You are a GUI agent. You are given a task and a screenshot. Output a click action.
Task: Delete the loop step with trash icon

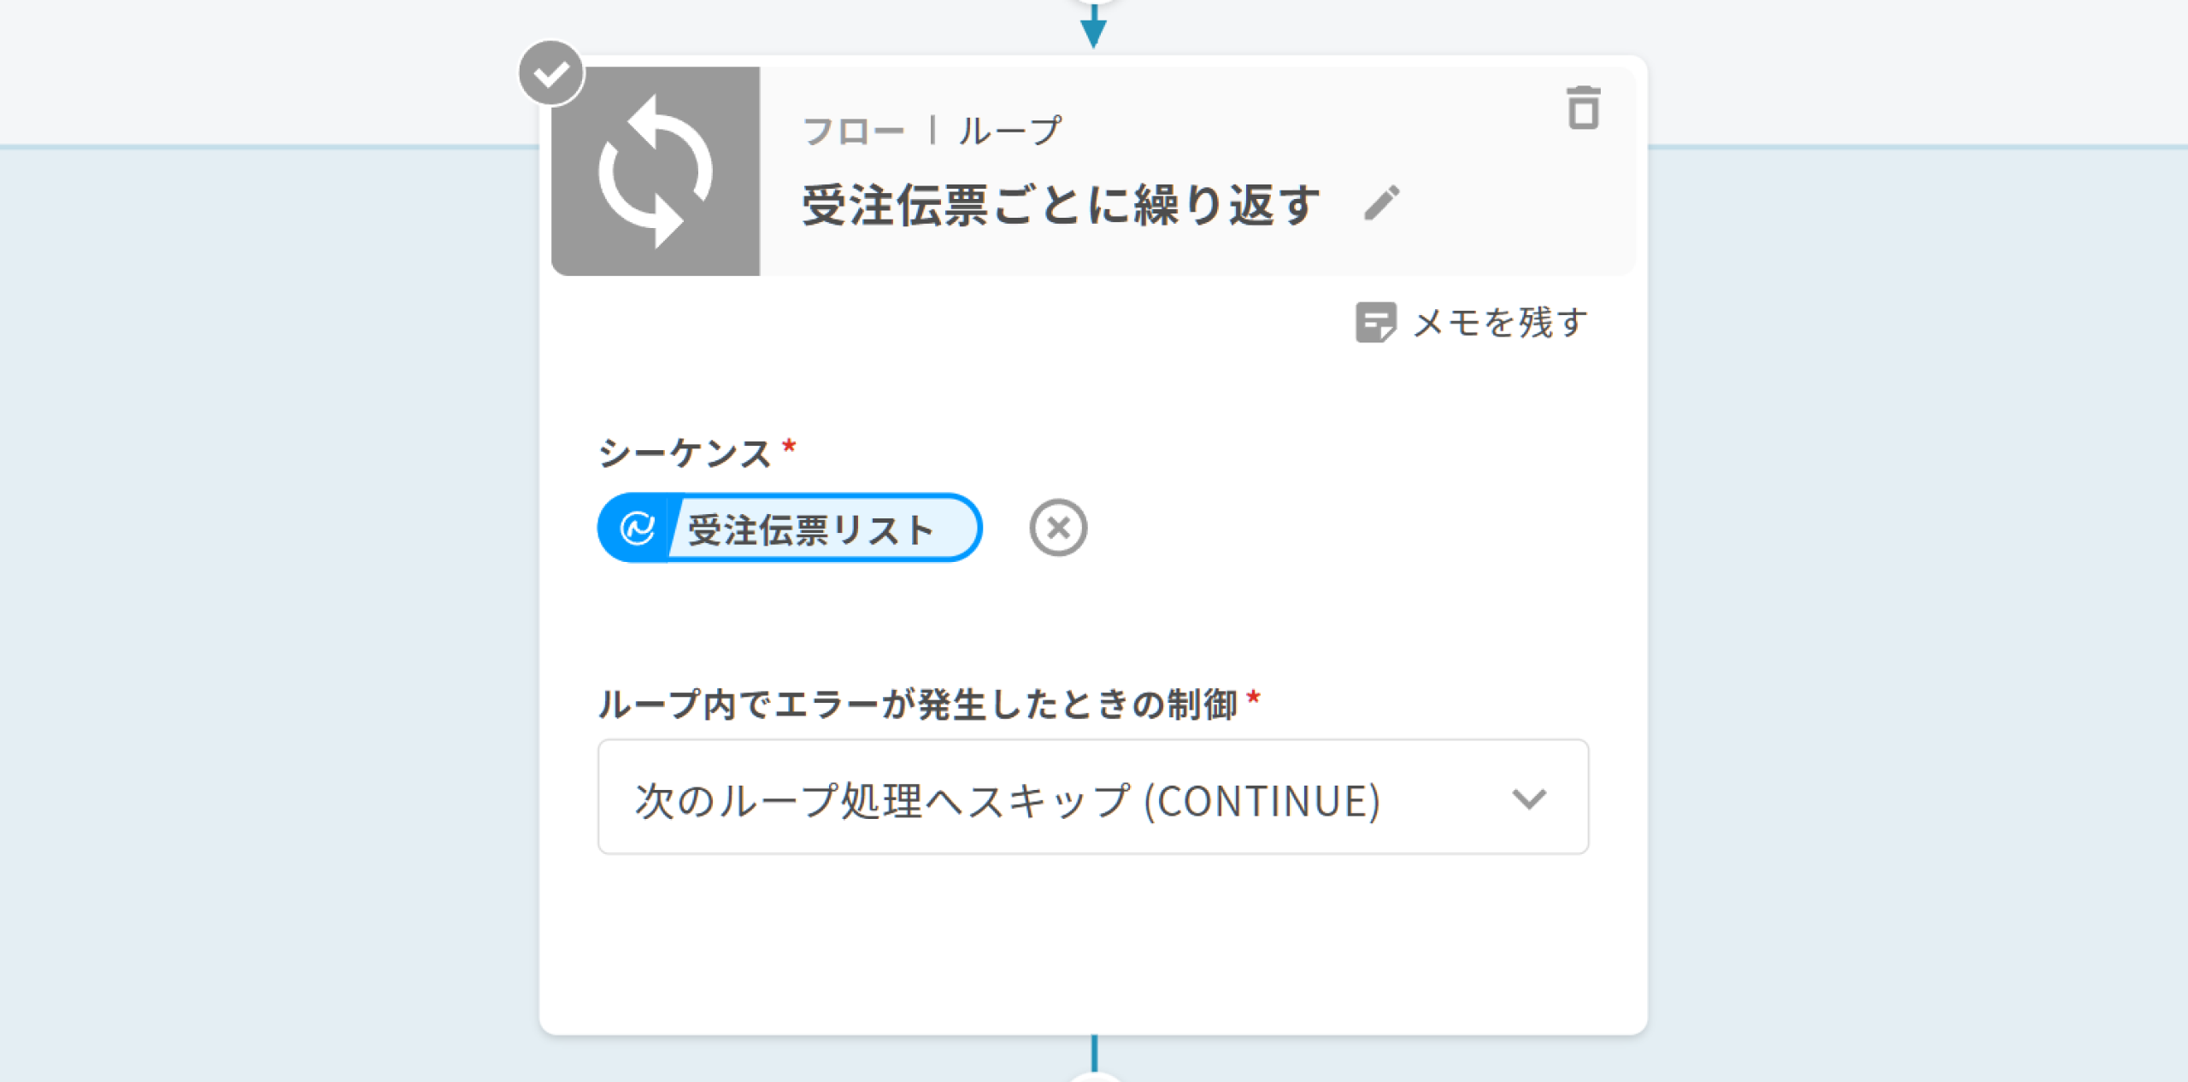click(x=1583, y=108)
